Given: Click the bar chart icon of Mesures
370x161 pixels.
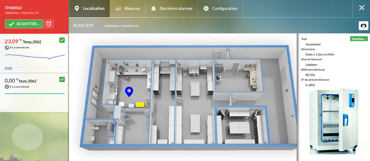Looking at the screenshot, I should [x=118, y=9].
